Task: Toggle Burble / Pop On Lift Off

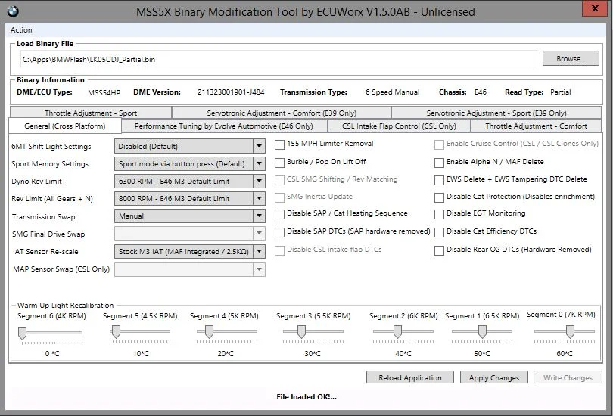Action: [279, 163]
